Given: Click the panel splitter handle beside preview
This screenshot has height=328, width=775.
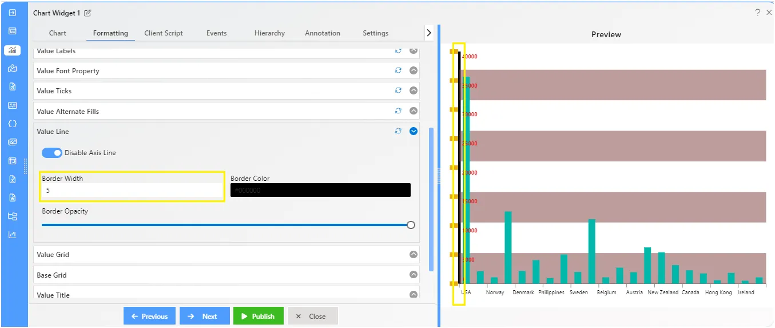Looking at the screenshot, I should tap(439, 176).
